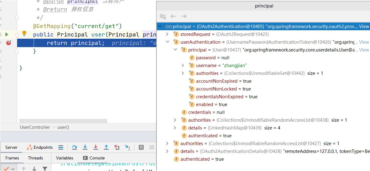Click Step Out up-arrow icon
The image size is (370, 171).
point(106,147)
